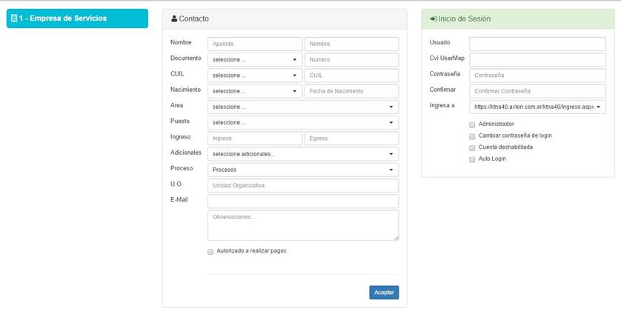The width and height of the screenshot is (621, 311).
Task: Click the person icon in Contacto header
Action: pos(174,19)
